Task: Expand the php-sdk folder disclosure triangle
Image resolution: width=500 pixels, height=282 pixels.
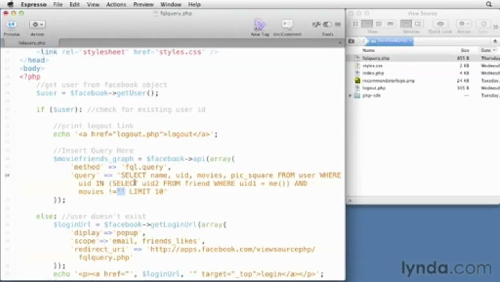Action: (x=350, y=95)
